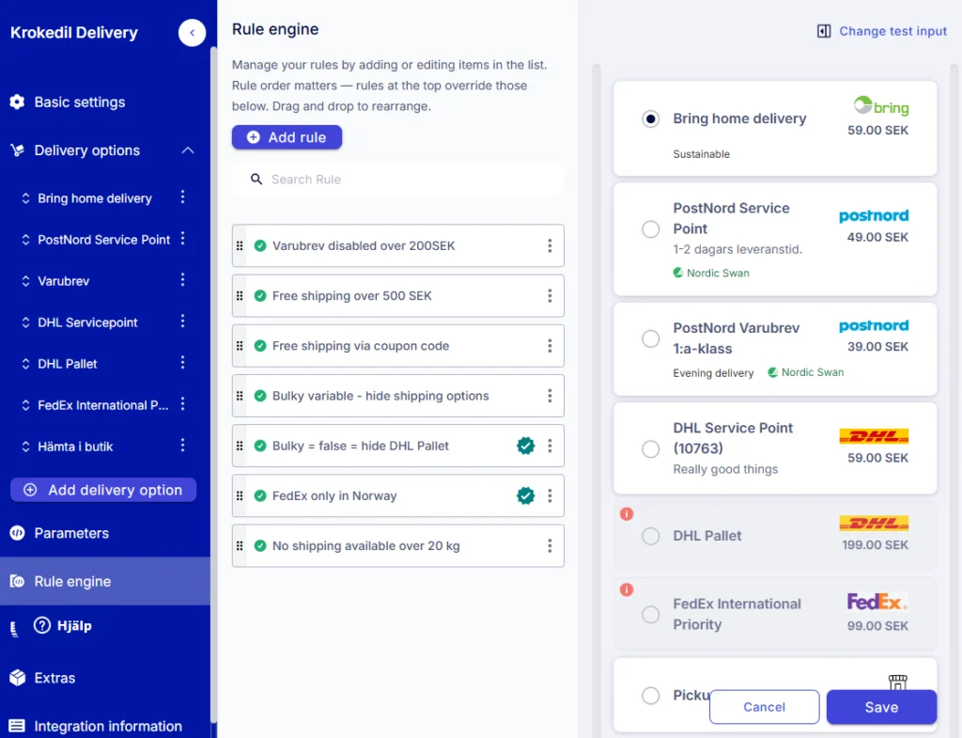Click the Extras sidebar icon
This screenshot has width=962, height=738.
pos(16,677)
